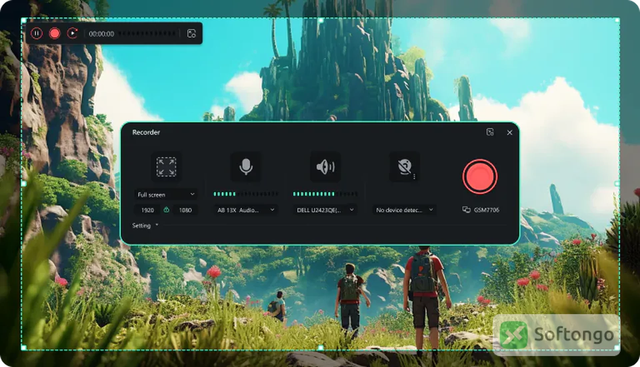Click the Recorder title text
640x367 pixels.
[146, 132]
